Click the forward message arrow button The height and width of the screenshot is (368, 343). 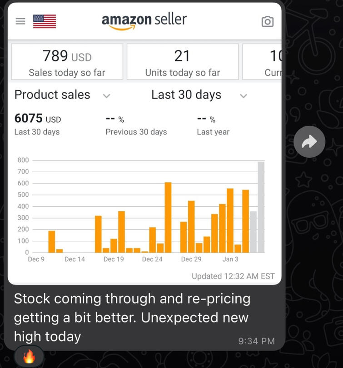[x=309, y=142]
